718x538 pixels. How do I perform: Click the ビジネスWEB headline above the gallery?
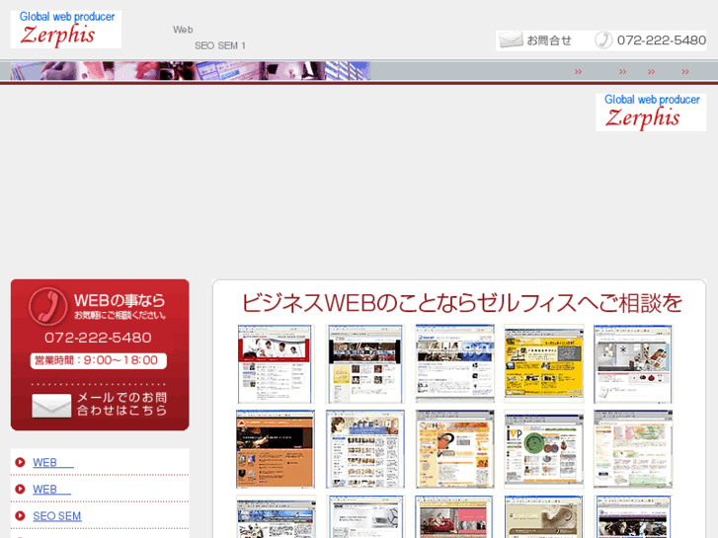pyautogui.click(x=461, y=302)
